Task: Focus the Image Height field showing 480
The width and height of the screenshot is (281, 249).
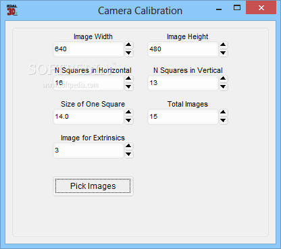Action: click(183, 49)
